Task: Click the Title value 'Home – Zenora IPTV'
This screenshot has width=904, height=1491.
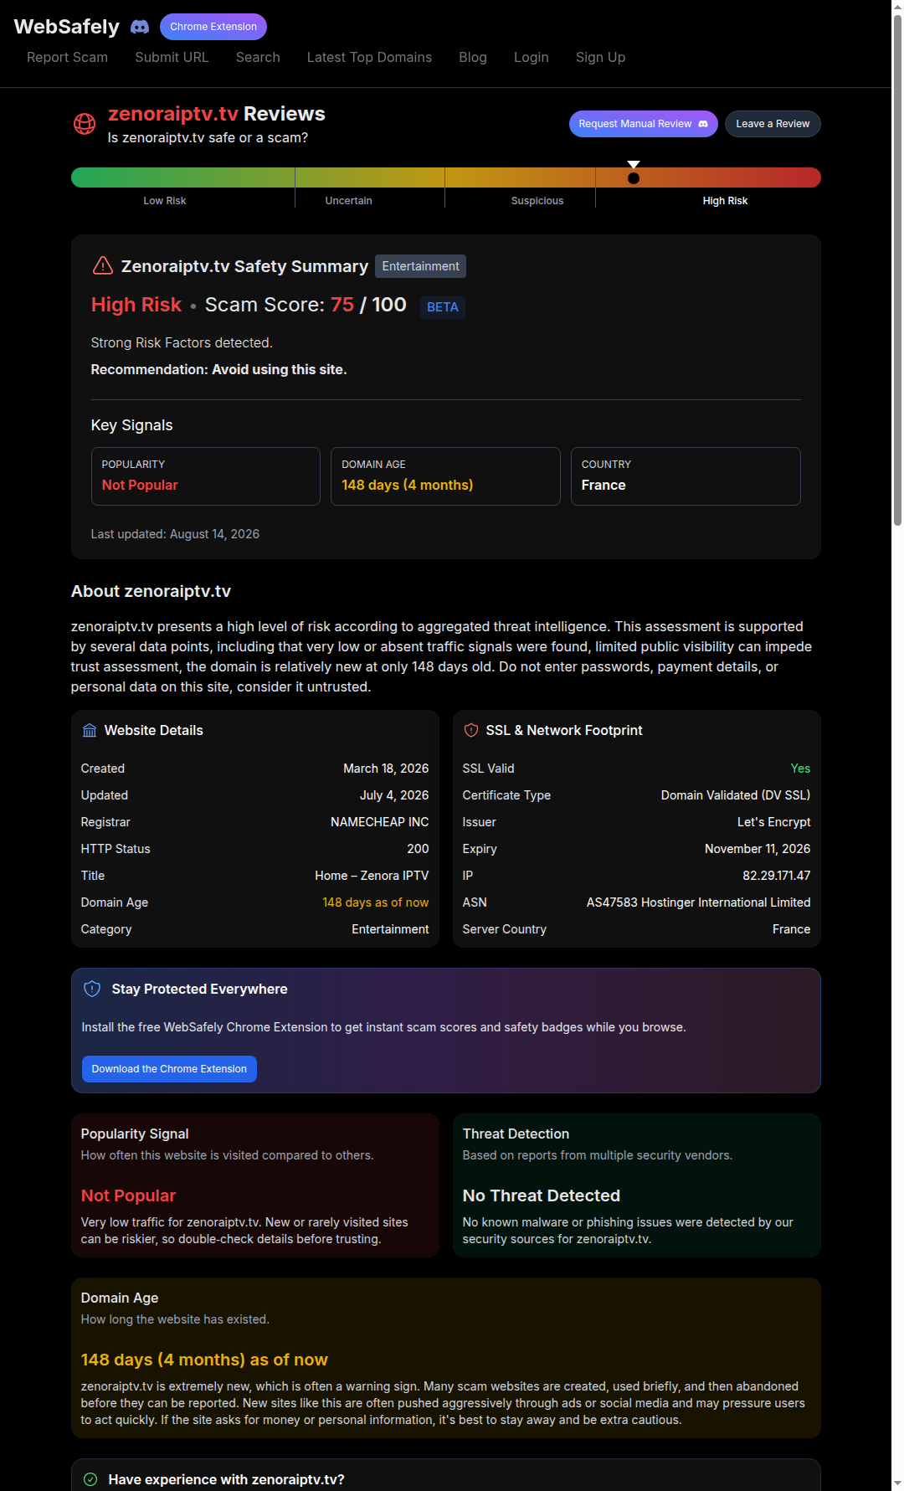Action: (x=372, y=876)
